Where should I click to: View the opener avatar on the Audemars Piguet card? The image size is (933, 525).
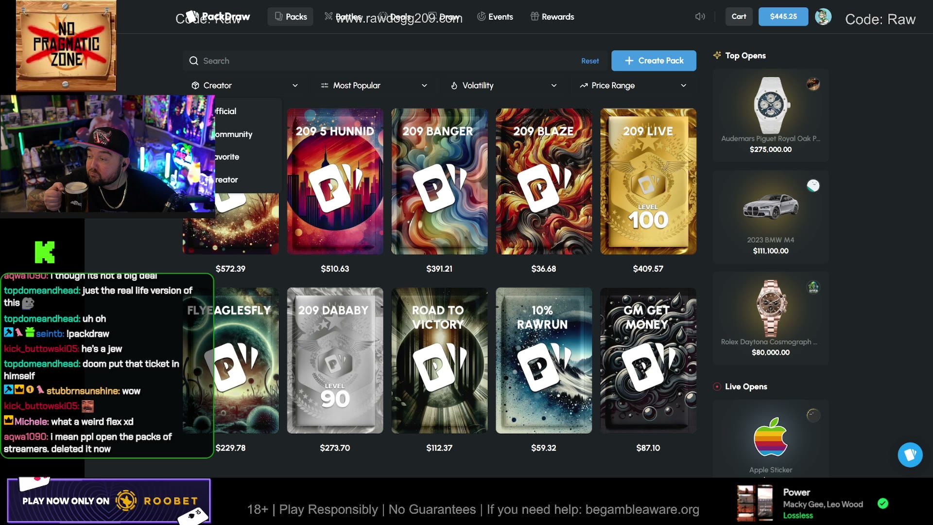pos(813,84)
